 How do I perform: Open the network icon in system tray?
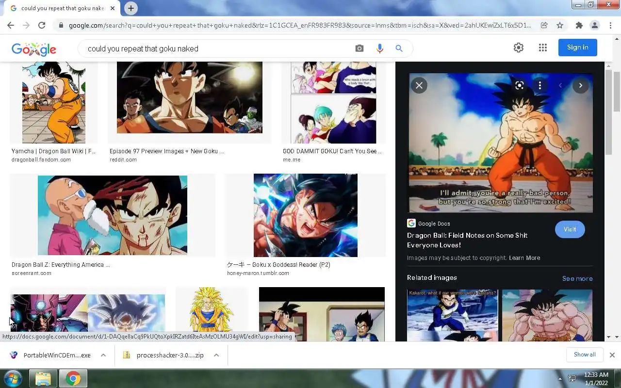(572, 379)
